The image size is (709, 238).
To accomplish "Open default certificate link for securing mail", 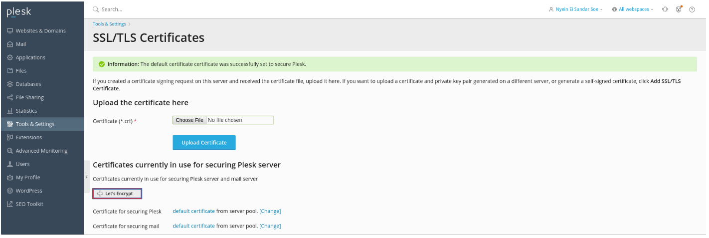I will click(193, 226).
